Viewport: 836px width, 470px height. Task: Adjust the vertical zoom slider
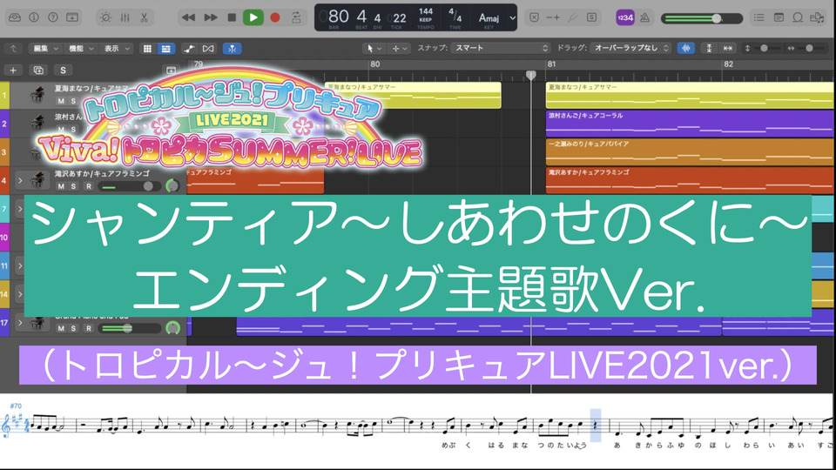click(x=764, y=49)
